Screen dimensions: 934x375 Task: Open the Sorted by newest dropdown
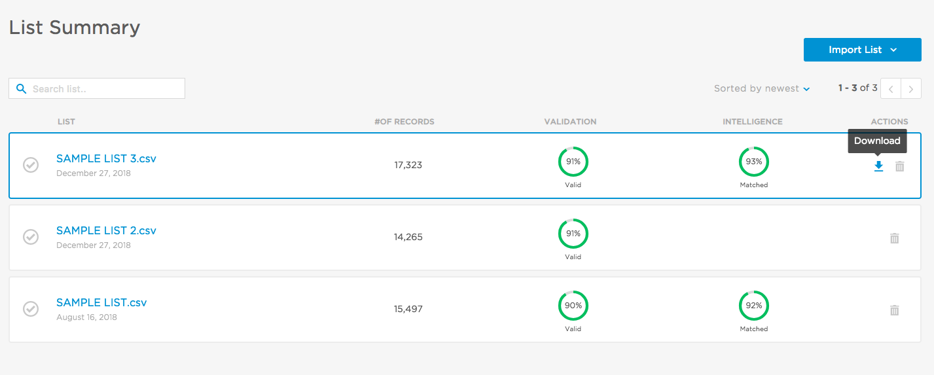(762, 88)
